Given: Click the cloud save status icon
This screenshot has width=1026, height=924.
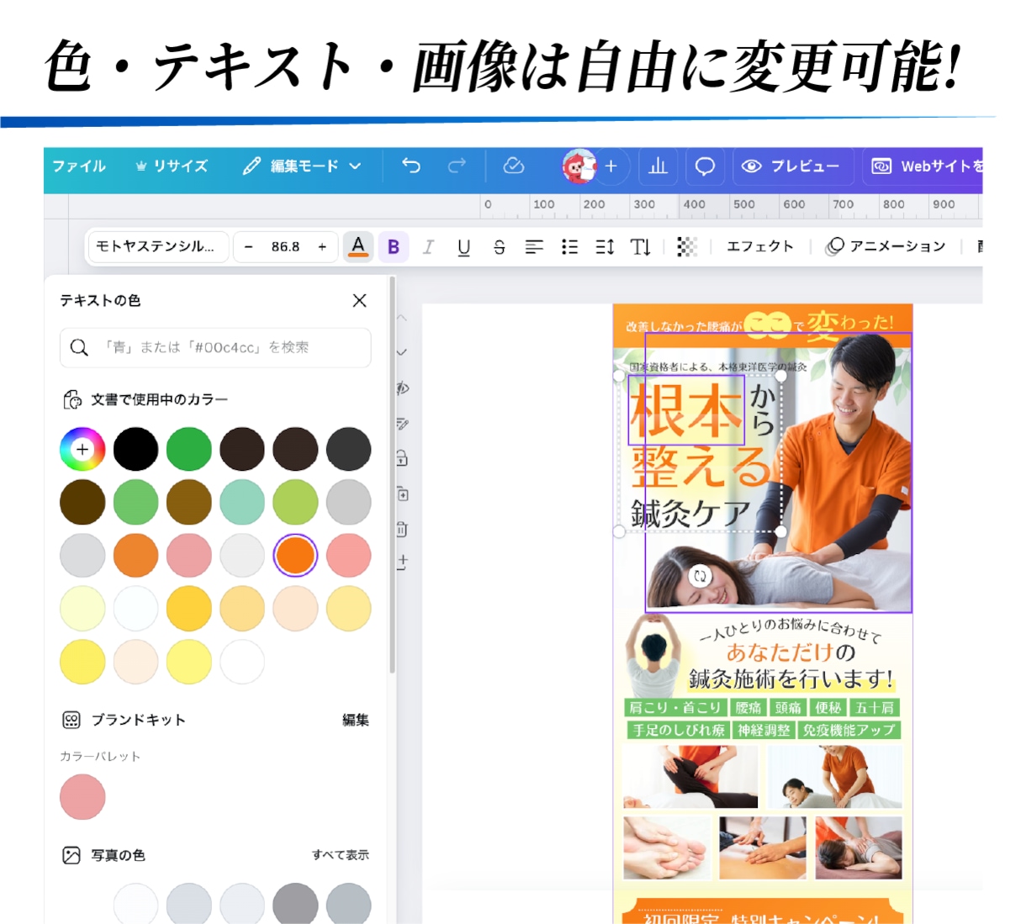Looking at the screenshot, I should (x=514, y=166).
